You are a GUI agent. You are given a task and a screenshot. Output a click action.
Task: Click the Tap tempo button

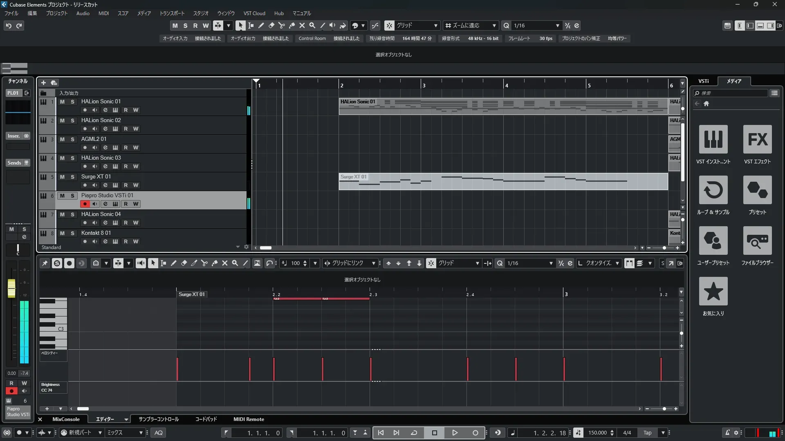647,433
